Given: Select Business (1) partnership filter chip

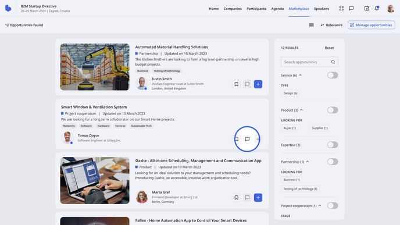Looking at the screenshot, I should tap(292, 180).
